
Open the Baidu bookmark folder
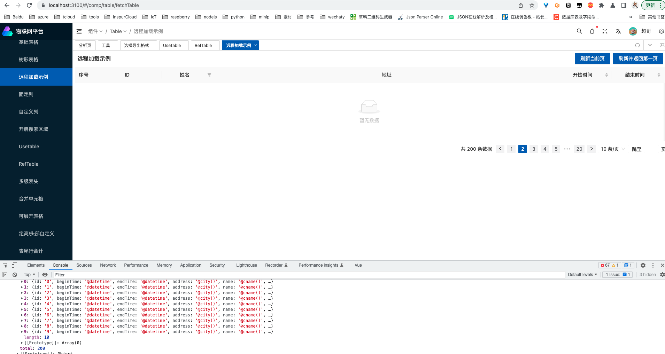(x=14, y=17)
